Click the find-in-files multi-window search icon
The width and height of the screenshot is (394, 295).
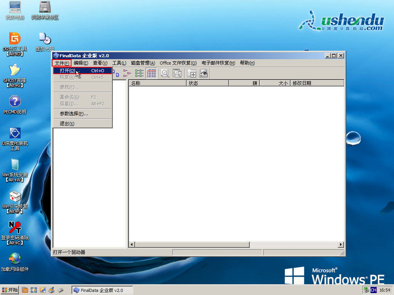pos(177,73)
